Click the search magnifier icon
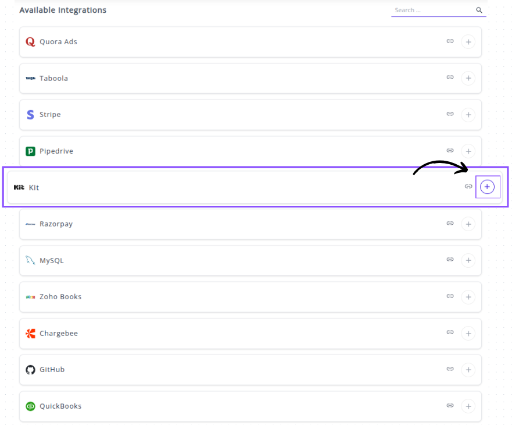Screen dimensions: 512x425 tap(479, 10)
